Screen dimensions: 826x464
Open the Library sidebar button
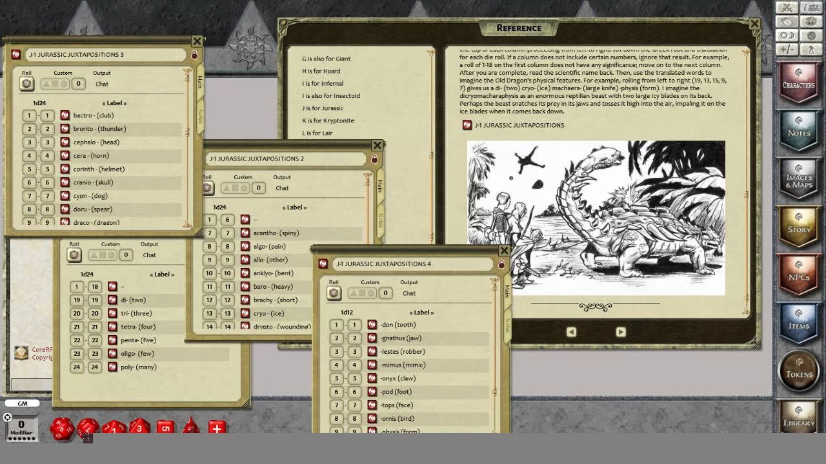coord(799,418)
